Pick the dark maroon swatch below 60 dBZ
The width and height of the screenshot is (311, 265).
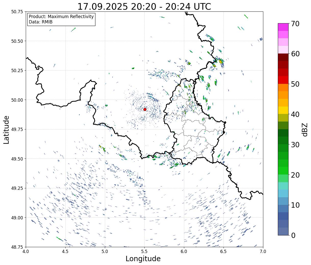pos(283,57)
